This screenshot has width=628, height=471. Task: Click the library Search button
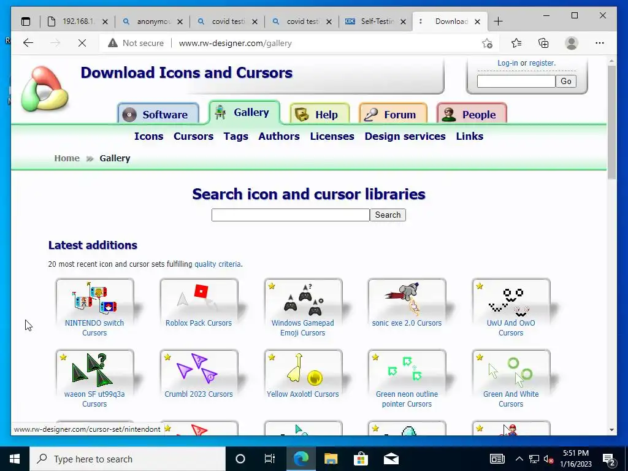click(388, 215)
